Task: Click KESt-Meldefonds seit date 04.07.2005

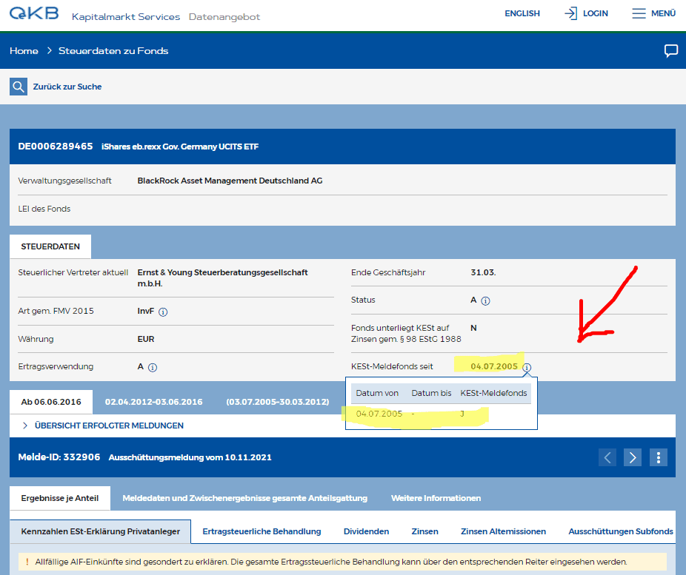Action: 494,366
